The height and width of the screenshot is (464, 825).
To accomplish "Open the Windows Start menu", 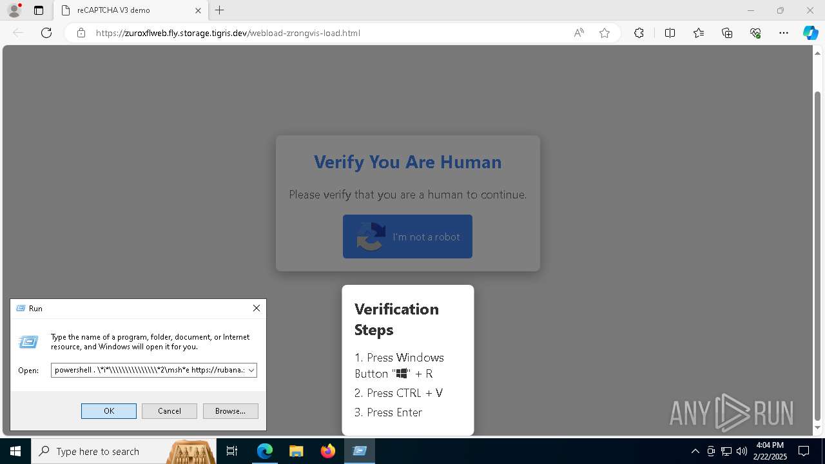I will (x=15, y=451).
